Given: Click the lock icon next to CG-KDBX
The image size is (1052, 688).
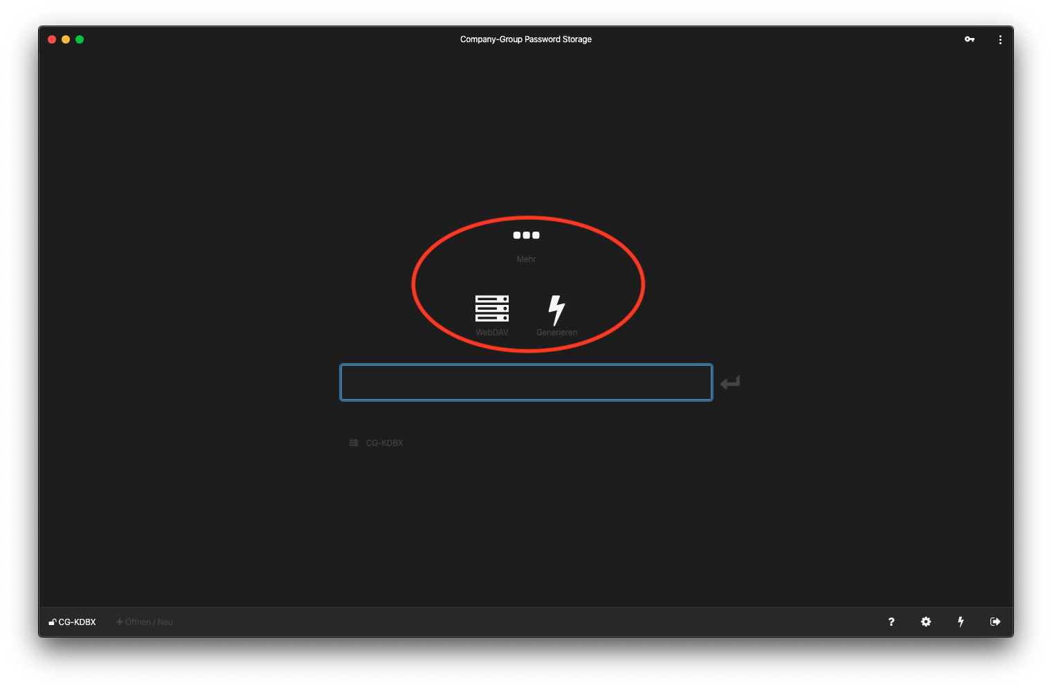Looking at the screenshot, I should 51,622.
